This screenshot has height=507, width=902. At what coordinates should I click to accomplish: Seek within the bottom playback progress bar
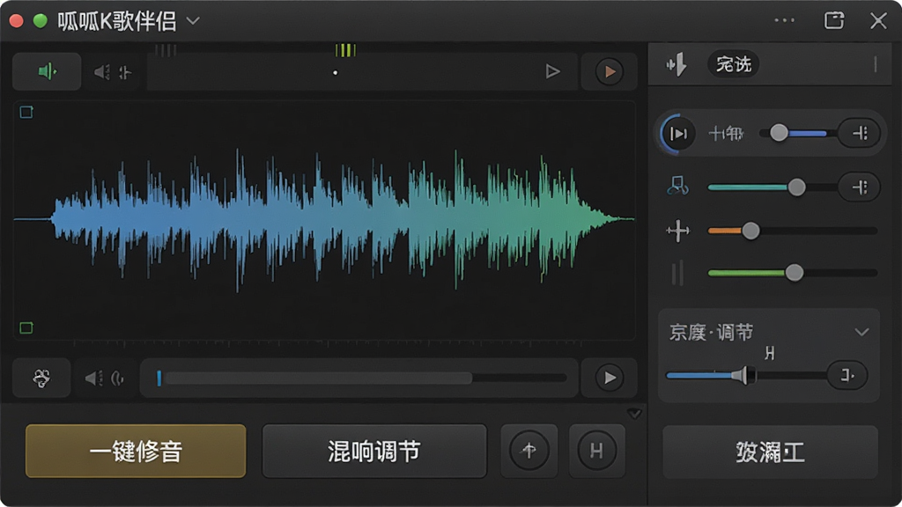[x=362, y=378]
